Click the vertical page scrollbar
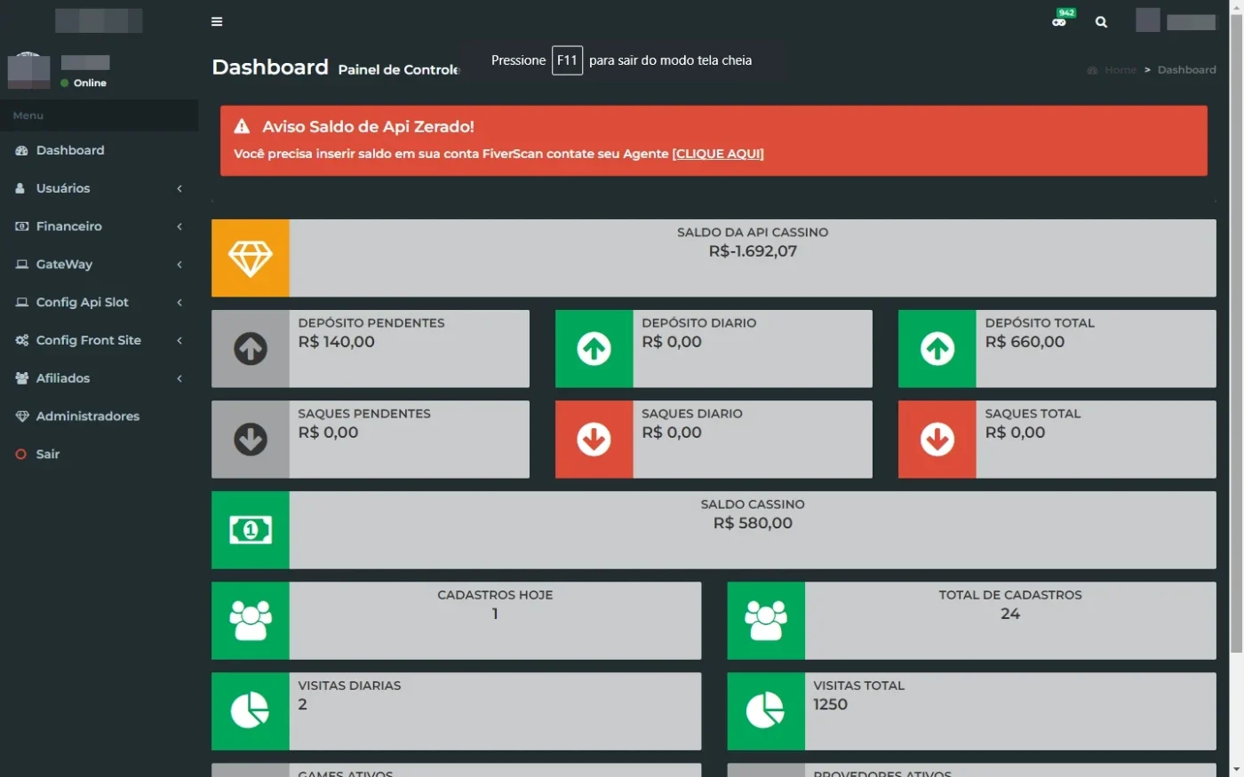This screenshot has width=1244, height=777. coord(1236,333)
